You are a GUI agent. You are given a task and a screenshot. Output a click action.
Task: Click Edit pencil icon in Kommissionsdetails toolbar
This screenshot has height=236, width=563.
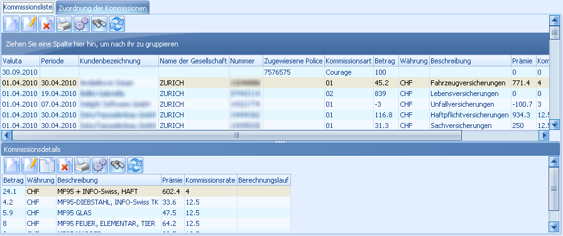[x=30, y=165]
